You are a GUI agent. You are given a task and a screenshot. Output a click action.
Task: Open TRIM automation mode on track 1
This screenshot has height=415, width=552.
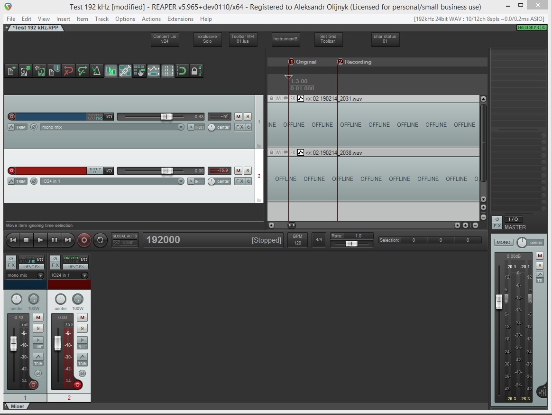(17, 127)
